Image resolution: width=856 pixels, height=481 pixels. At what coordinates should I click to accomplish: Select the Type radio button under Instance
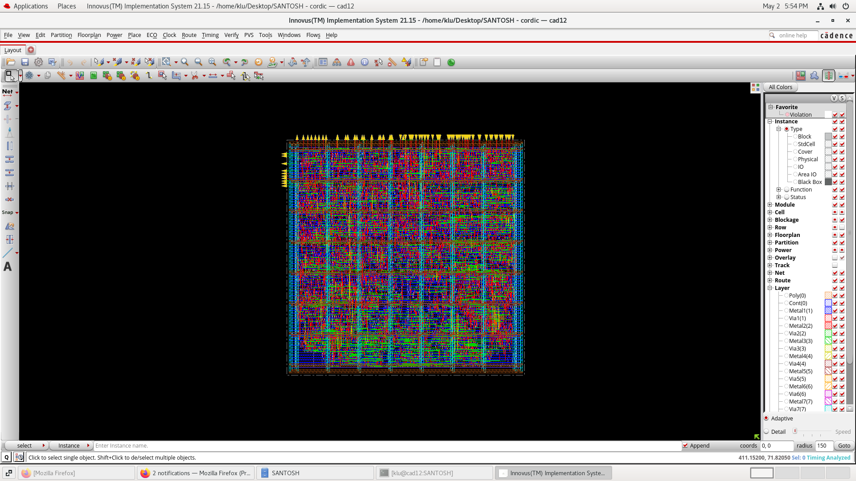tap(787, 129)
